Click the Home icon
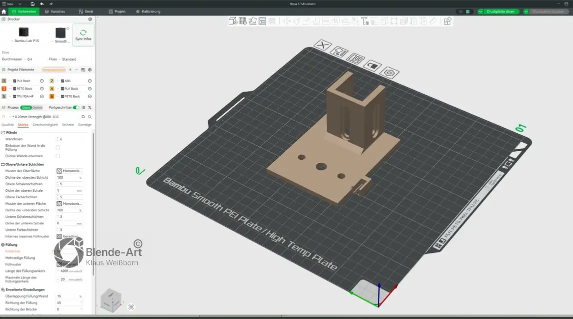Image resolution: width=573 pixels, height=319 pixels. point(4,11)
